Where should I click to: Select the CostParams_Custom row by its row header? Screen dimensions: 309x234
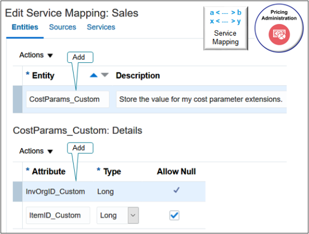(x=17, y=99)
